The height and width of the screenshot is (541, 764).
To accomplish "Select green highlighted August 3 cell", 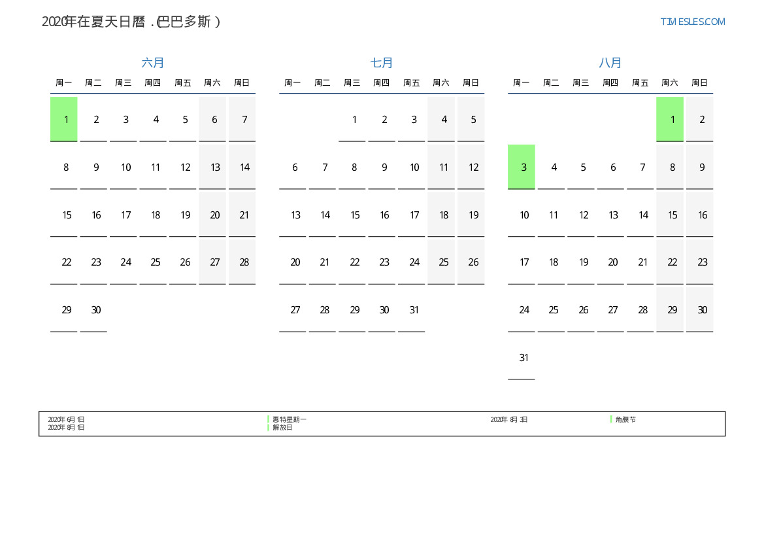I will [x=522, y=167].
